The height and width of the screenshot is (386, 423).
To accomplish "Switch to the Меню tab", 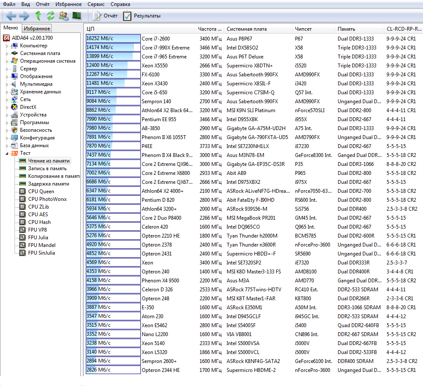I will pyautogui.click(x=11, y=28).
